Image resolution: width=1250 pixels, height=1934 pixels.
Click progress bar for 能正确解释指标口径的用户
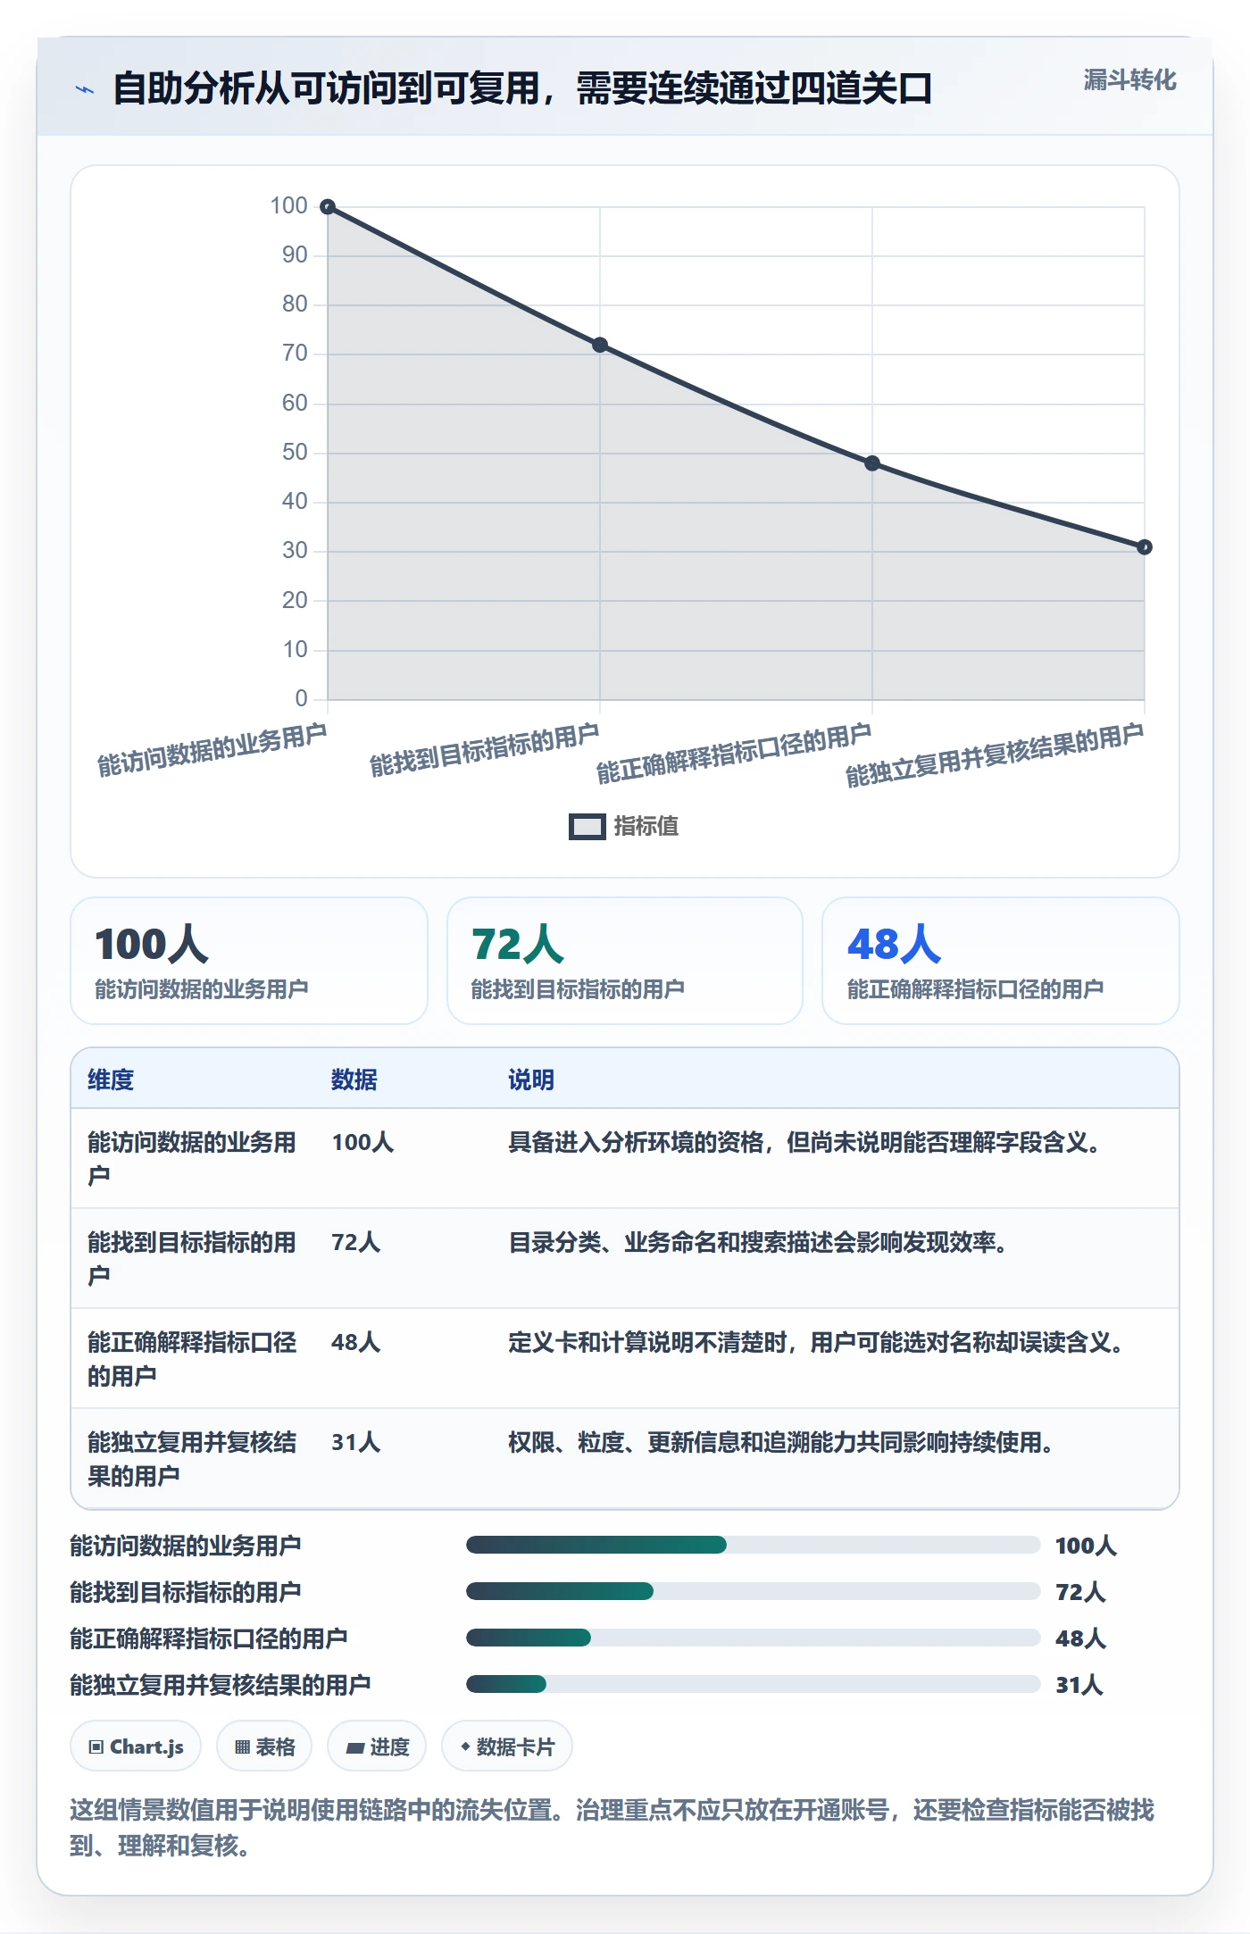coord(753,1638)
